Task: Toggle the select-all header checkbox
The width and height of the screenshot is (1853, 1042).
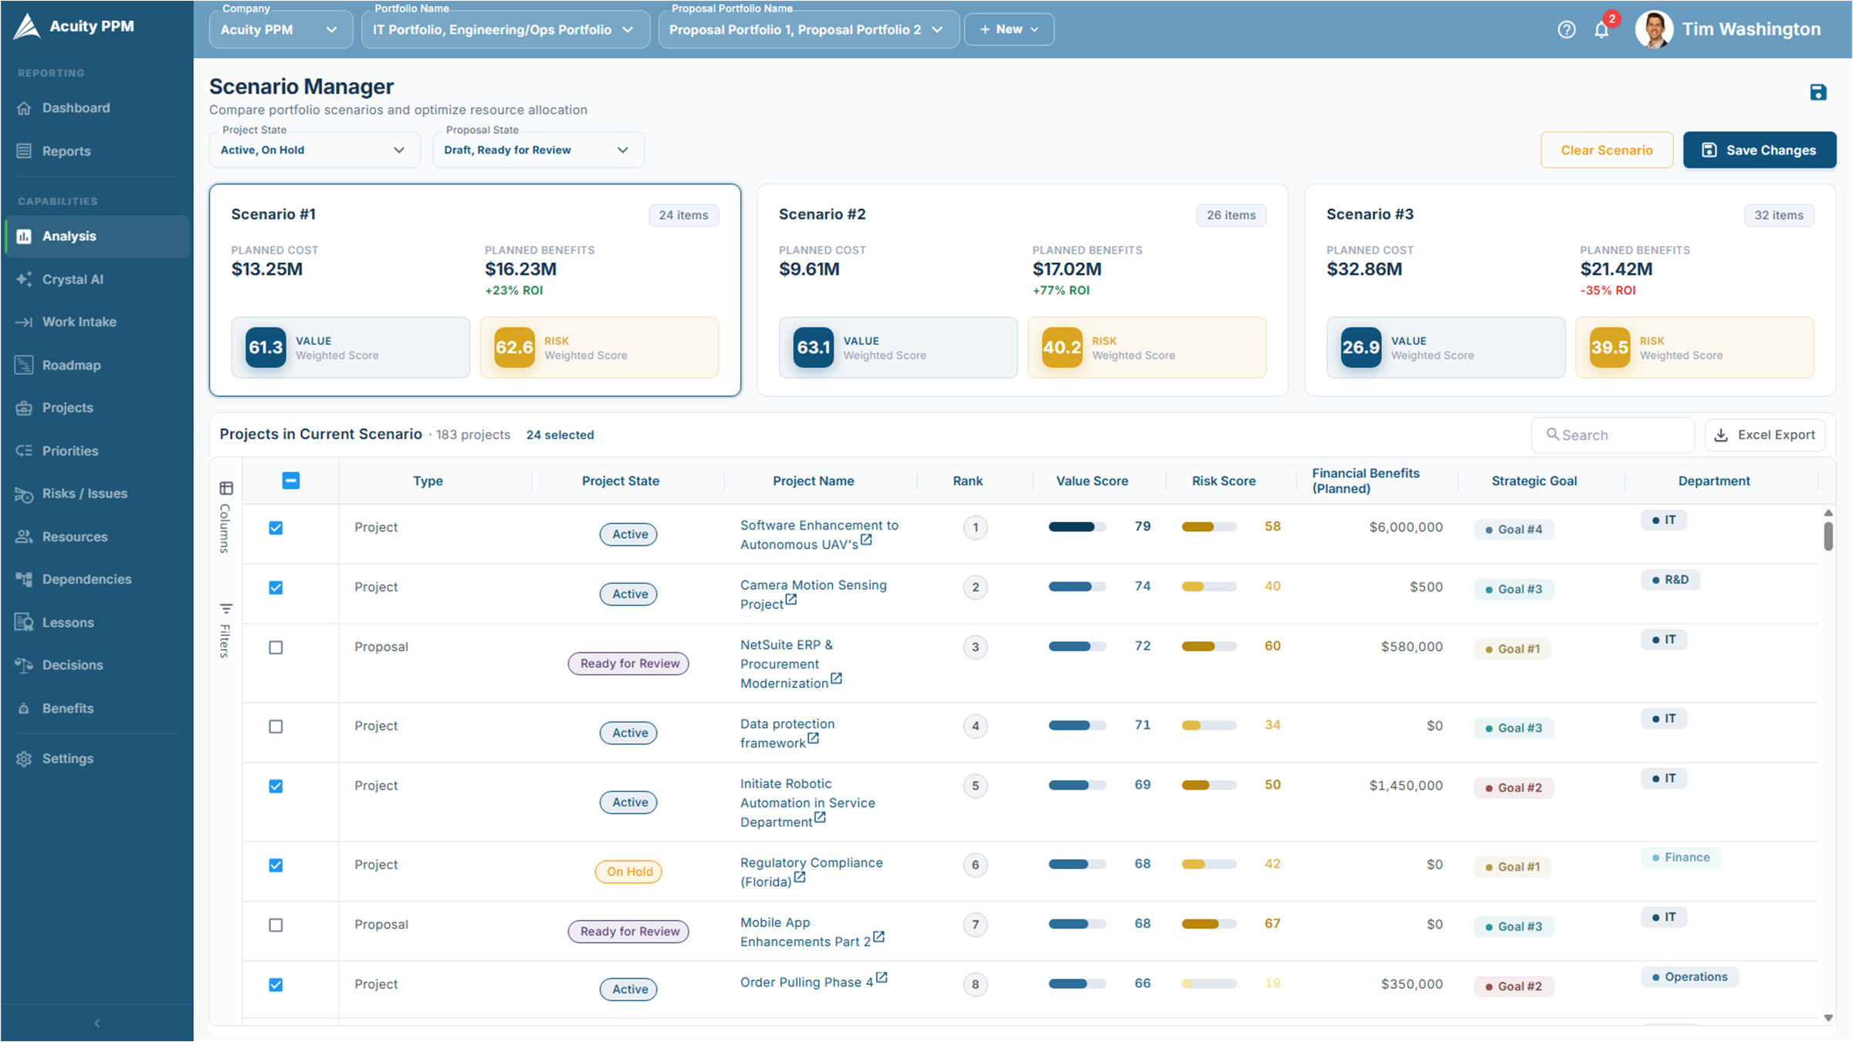Action: click(291, 480)
